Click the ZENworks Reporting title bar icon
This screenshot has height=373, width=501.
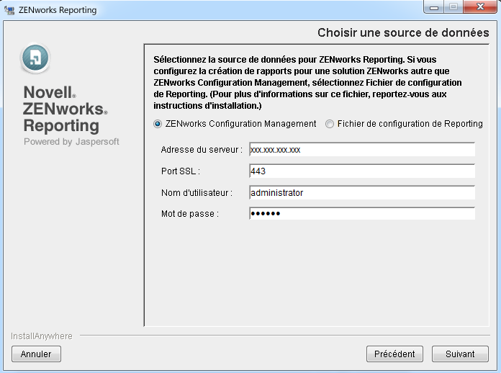pyautogui.click(x=9, y=10)
